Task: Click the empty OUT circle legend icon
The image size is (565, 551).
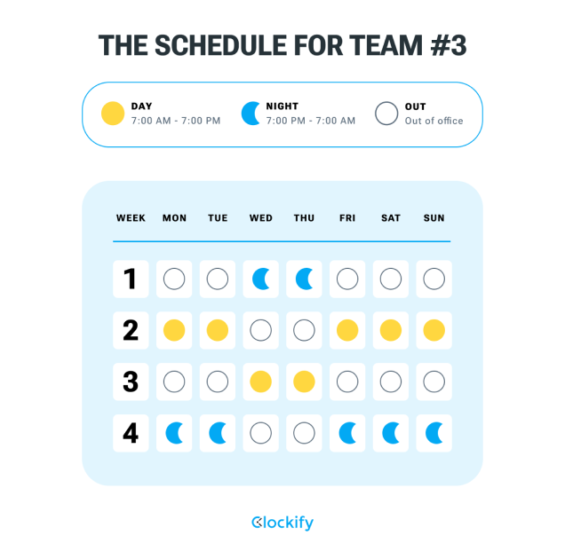Action: [386, 114]
